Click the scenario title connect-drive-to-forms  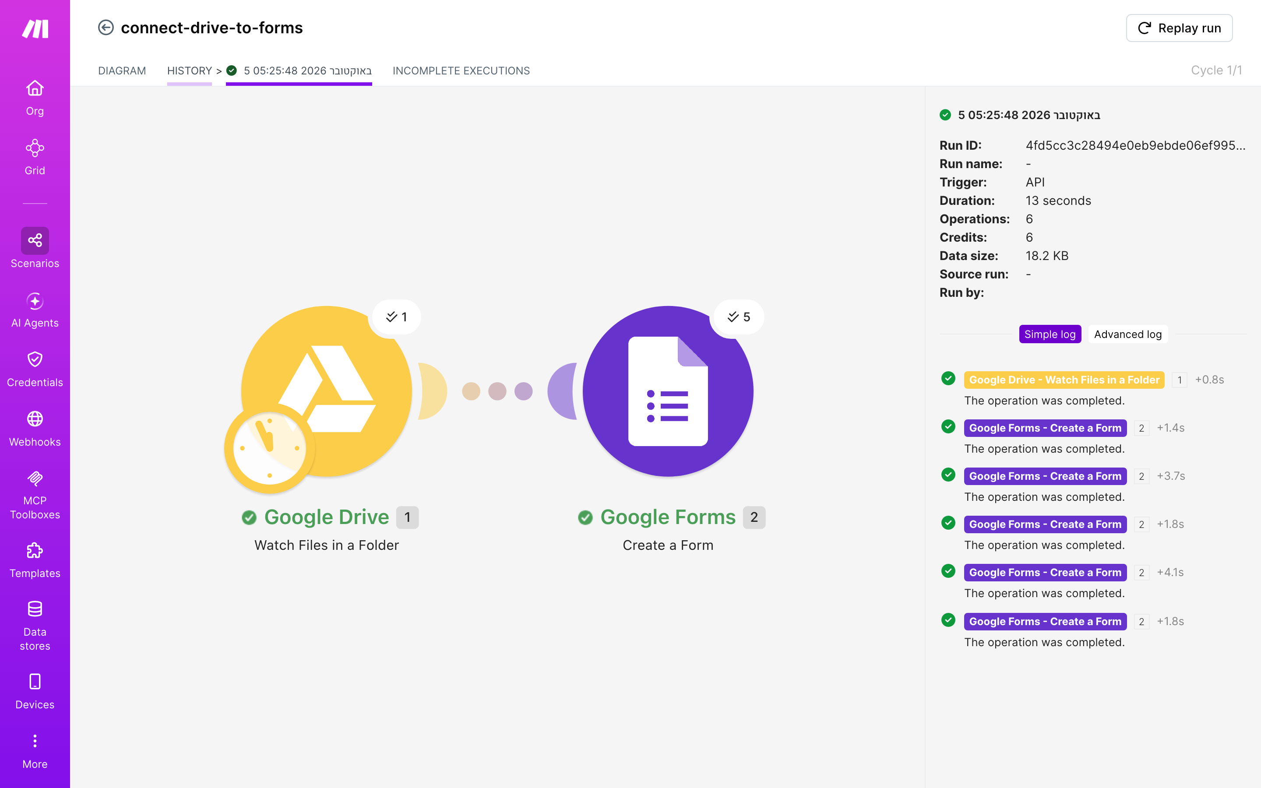click(211, 28)
